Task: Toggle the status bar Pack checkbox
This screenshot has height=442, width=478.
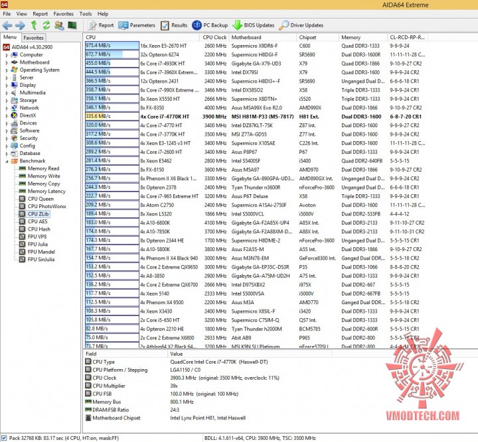Action: [x=4, y=438]
